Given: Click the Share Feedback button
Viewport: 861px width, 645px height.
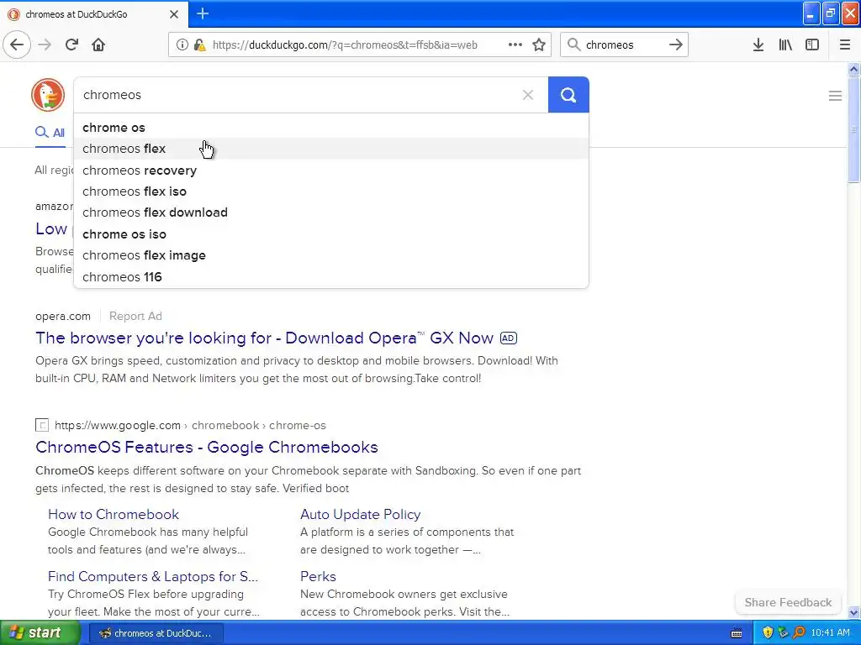Looking at the screenshot, I should point(788,602).
